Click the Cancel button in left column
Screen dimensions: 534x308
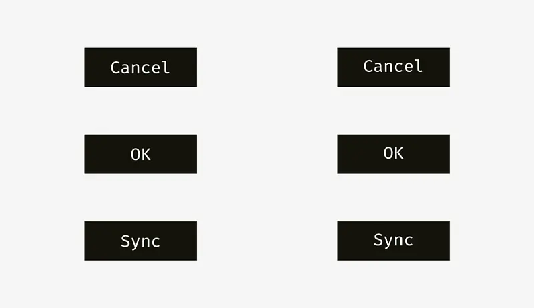pos(141,67)
